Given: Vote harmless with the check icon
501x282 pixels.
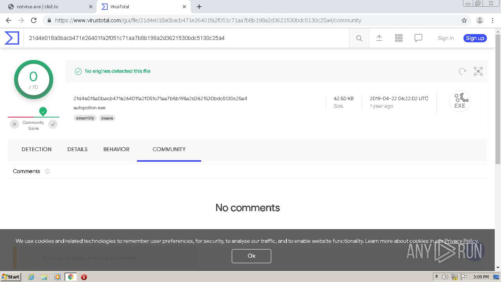Looking at the screenshot, I should pos(53,124).
